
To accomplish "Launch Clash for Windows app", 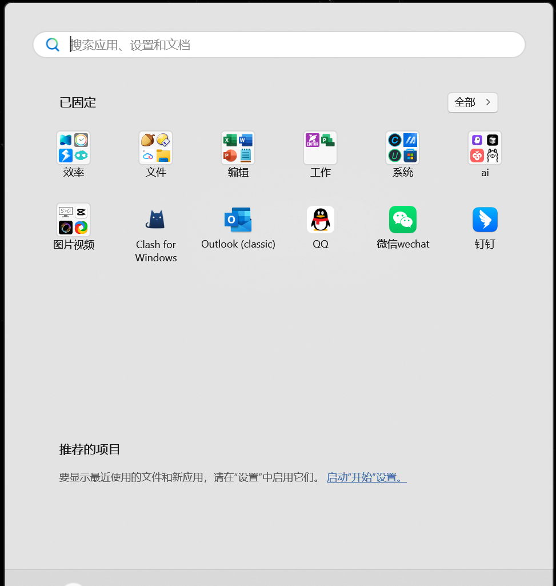I will coord(155,220).
